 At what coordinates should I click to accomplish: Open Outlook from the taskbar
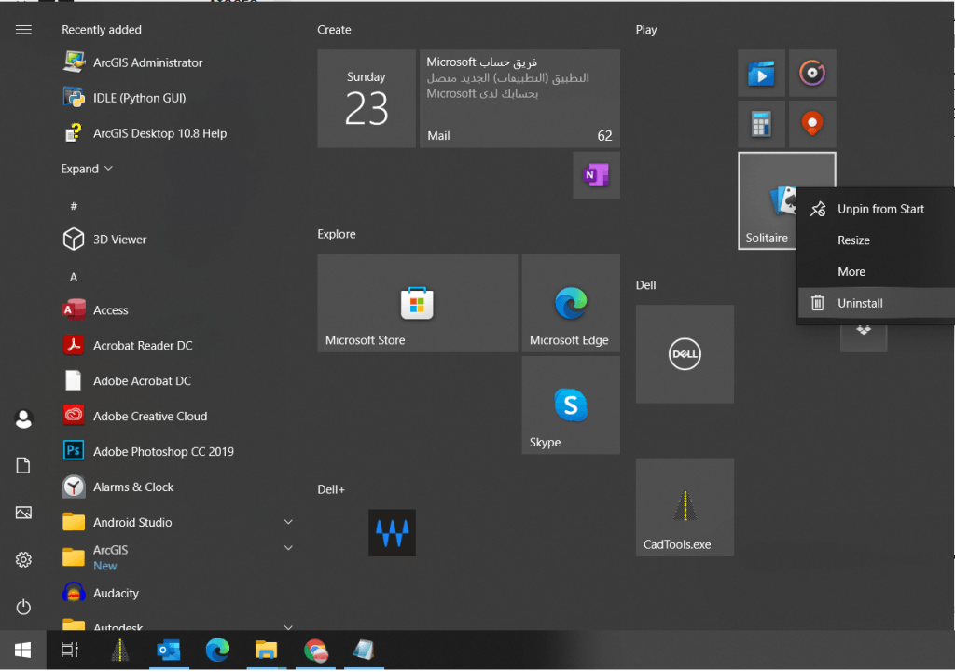(x=169, y=651)
